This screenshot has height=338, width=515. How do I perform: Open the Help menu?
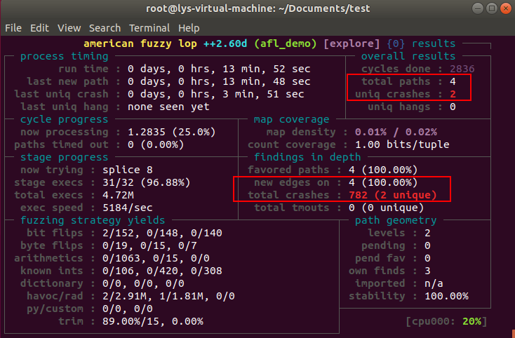coord(189,28)
